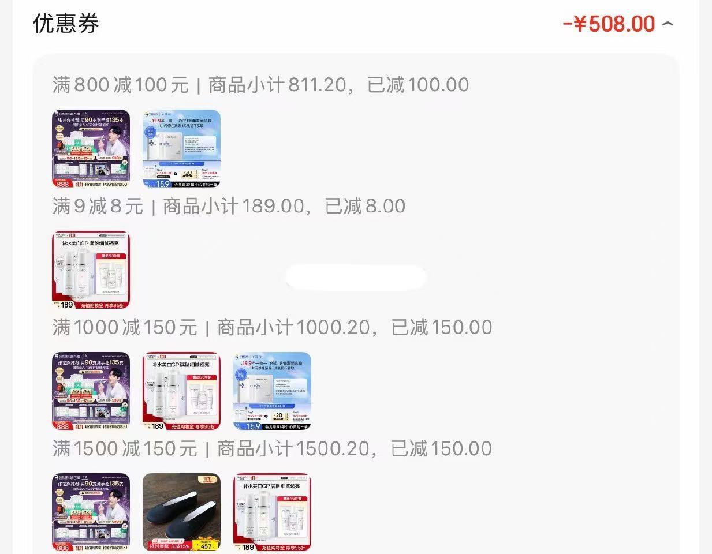Open the toothpaste product under 满1000减150元

[91, 391]
